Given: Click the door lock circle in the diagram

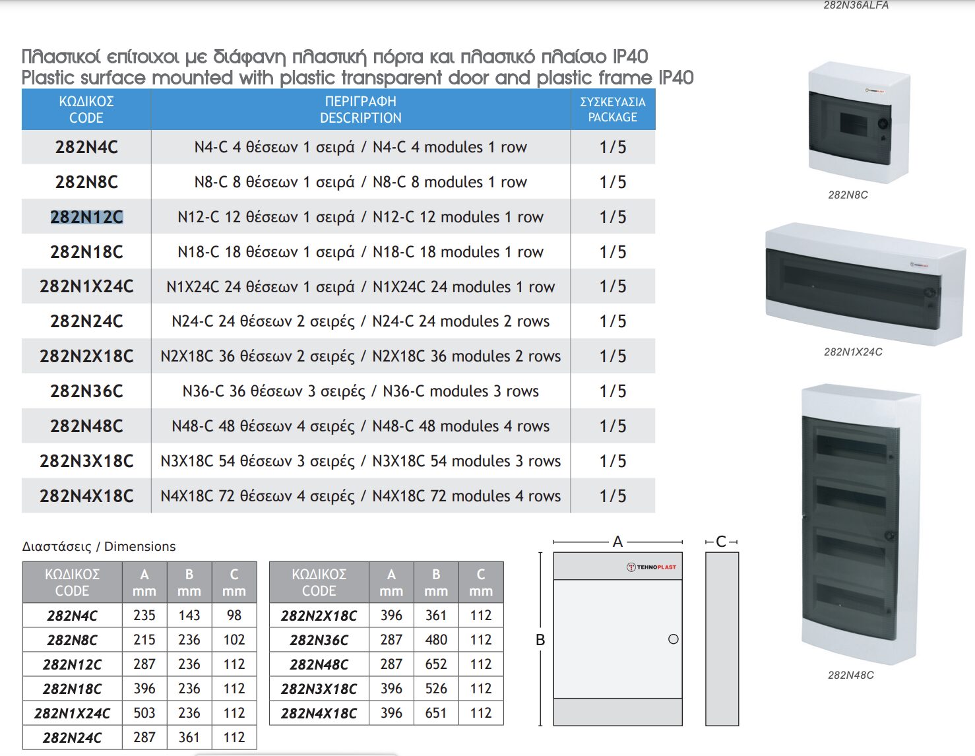Looking at the screenshot, I should [x=673, y=639].
